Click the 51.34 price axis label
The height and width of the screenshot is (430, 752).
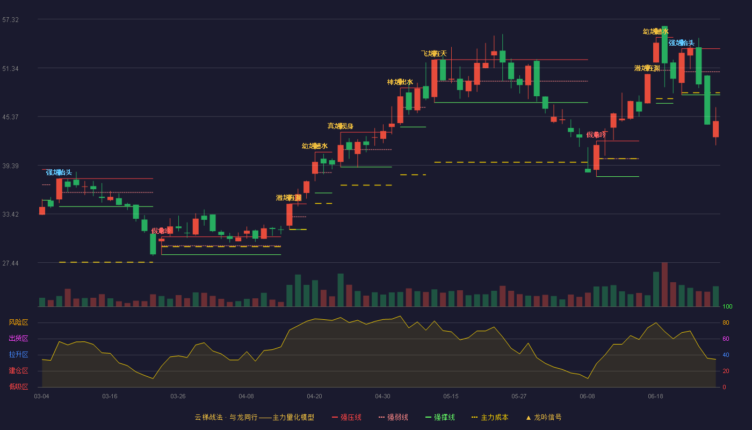pyautogui.click(x=11, y=69)
